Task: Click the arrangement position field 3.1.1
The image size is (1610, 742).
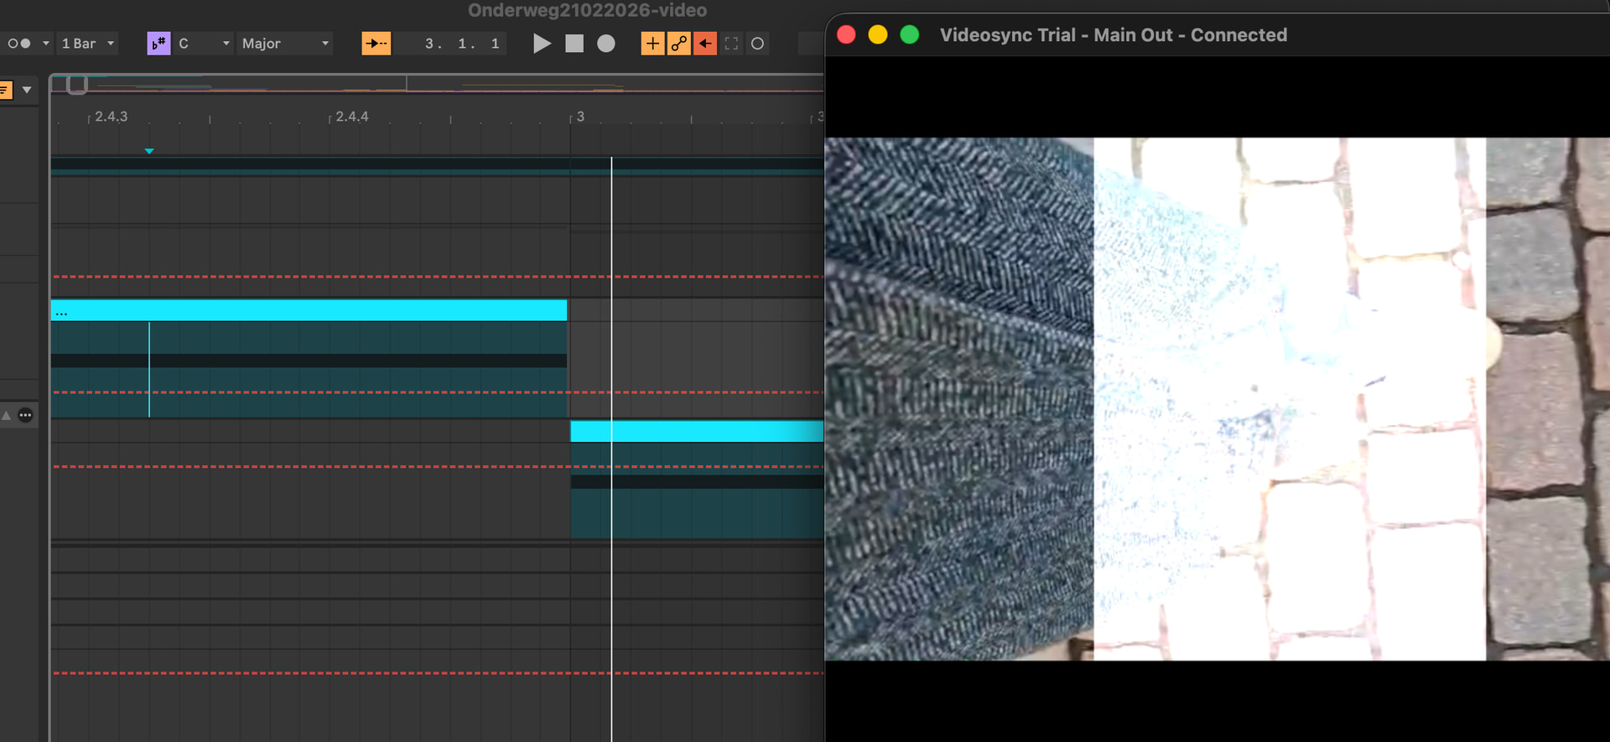Action: coord(461,44)
